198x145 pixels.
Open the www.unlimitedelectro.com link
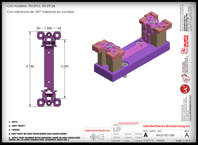pyautogui.click(x=190, y=108)
